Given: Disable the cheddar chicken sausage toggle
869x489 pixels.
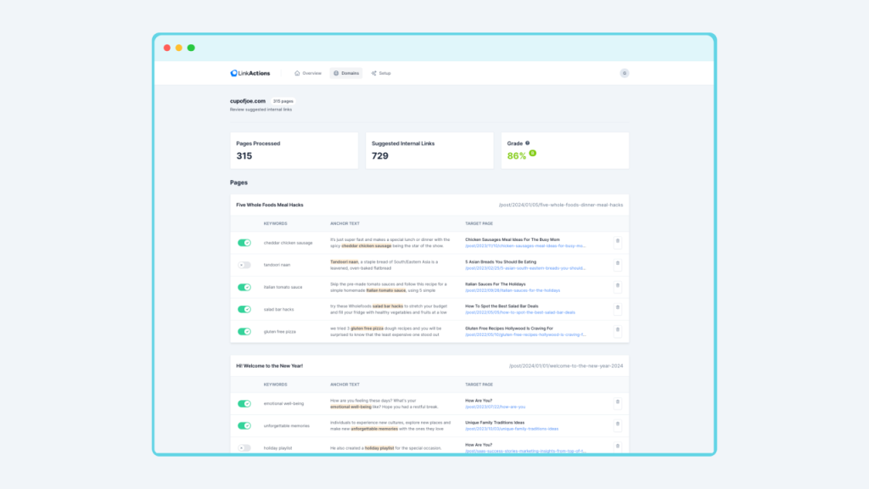Looking at the screenshot, I should coord(244,243).
